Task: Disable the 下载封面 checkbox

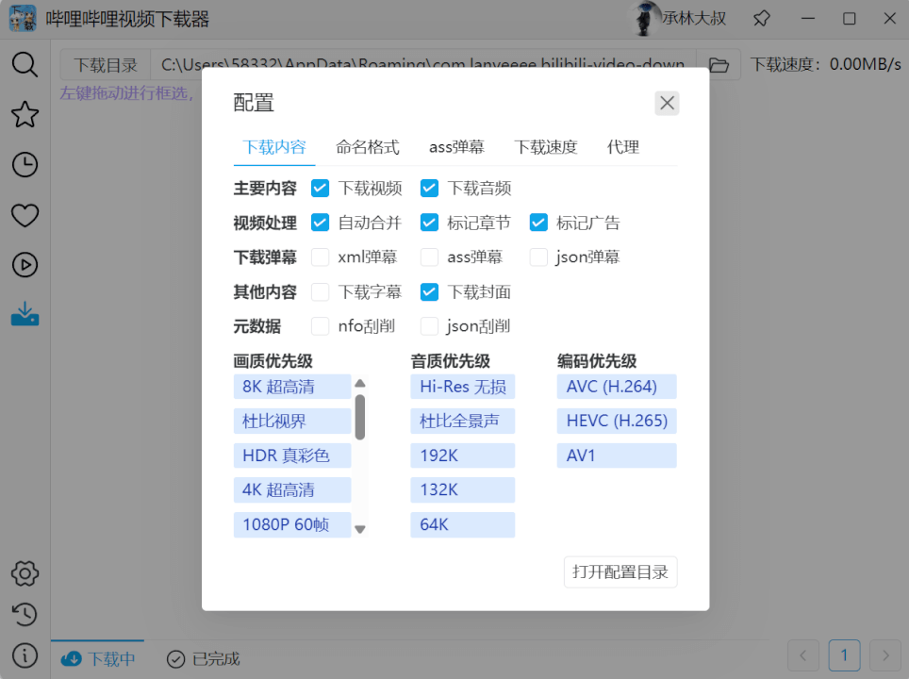Action: (429, 291)
